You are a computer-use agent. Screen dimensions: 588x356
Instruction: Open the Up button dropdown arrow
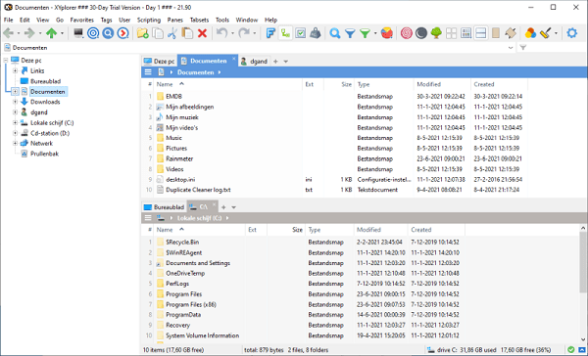62,33
